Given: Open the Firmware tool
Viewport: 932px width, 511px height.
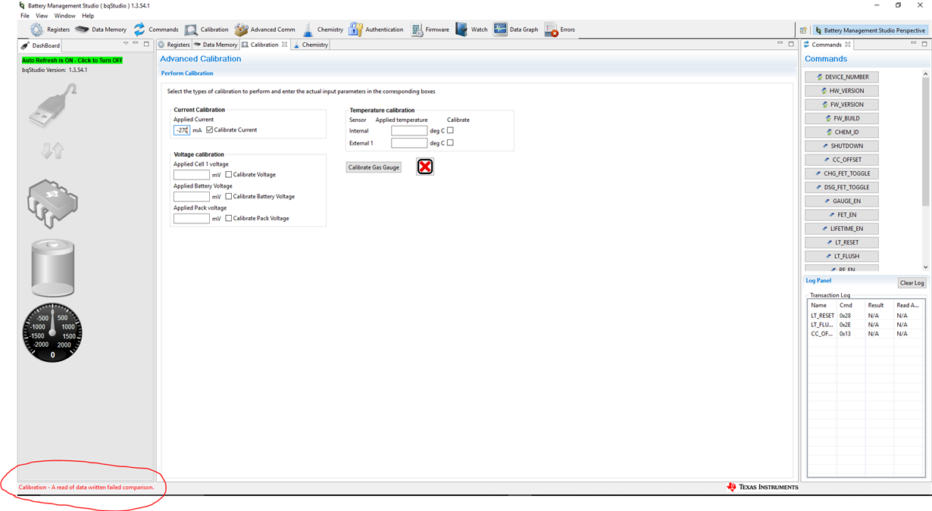Looking at the screenshot, I should [430, 30].
